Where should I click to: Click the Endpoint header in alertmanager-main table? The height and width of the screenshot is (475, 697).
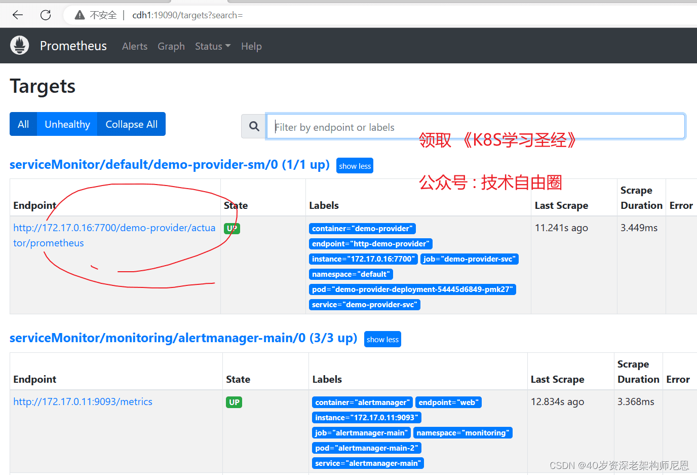(34, 379)
